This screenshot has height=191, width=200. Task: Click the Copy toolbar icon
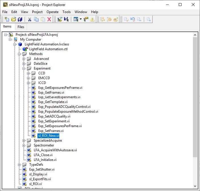(36, 19)
